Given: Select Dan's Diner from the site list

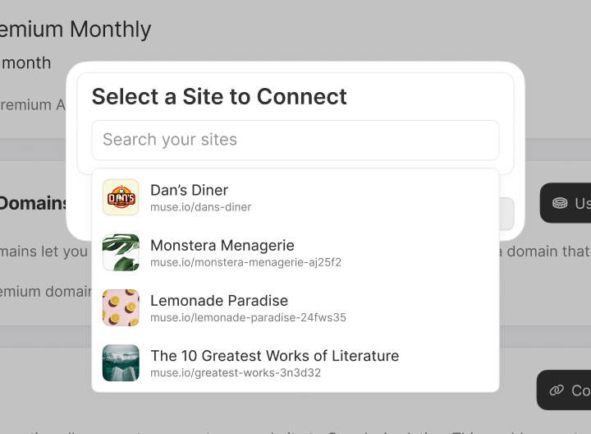Looking at the screenshot, I should coord(189,190).
